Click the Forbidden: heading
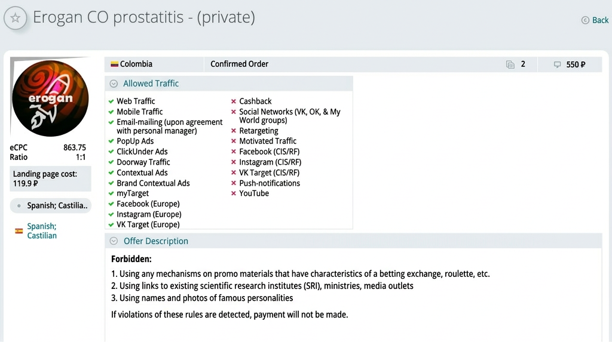 tap(131, 259)
